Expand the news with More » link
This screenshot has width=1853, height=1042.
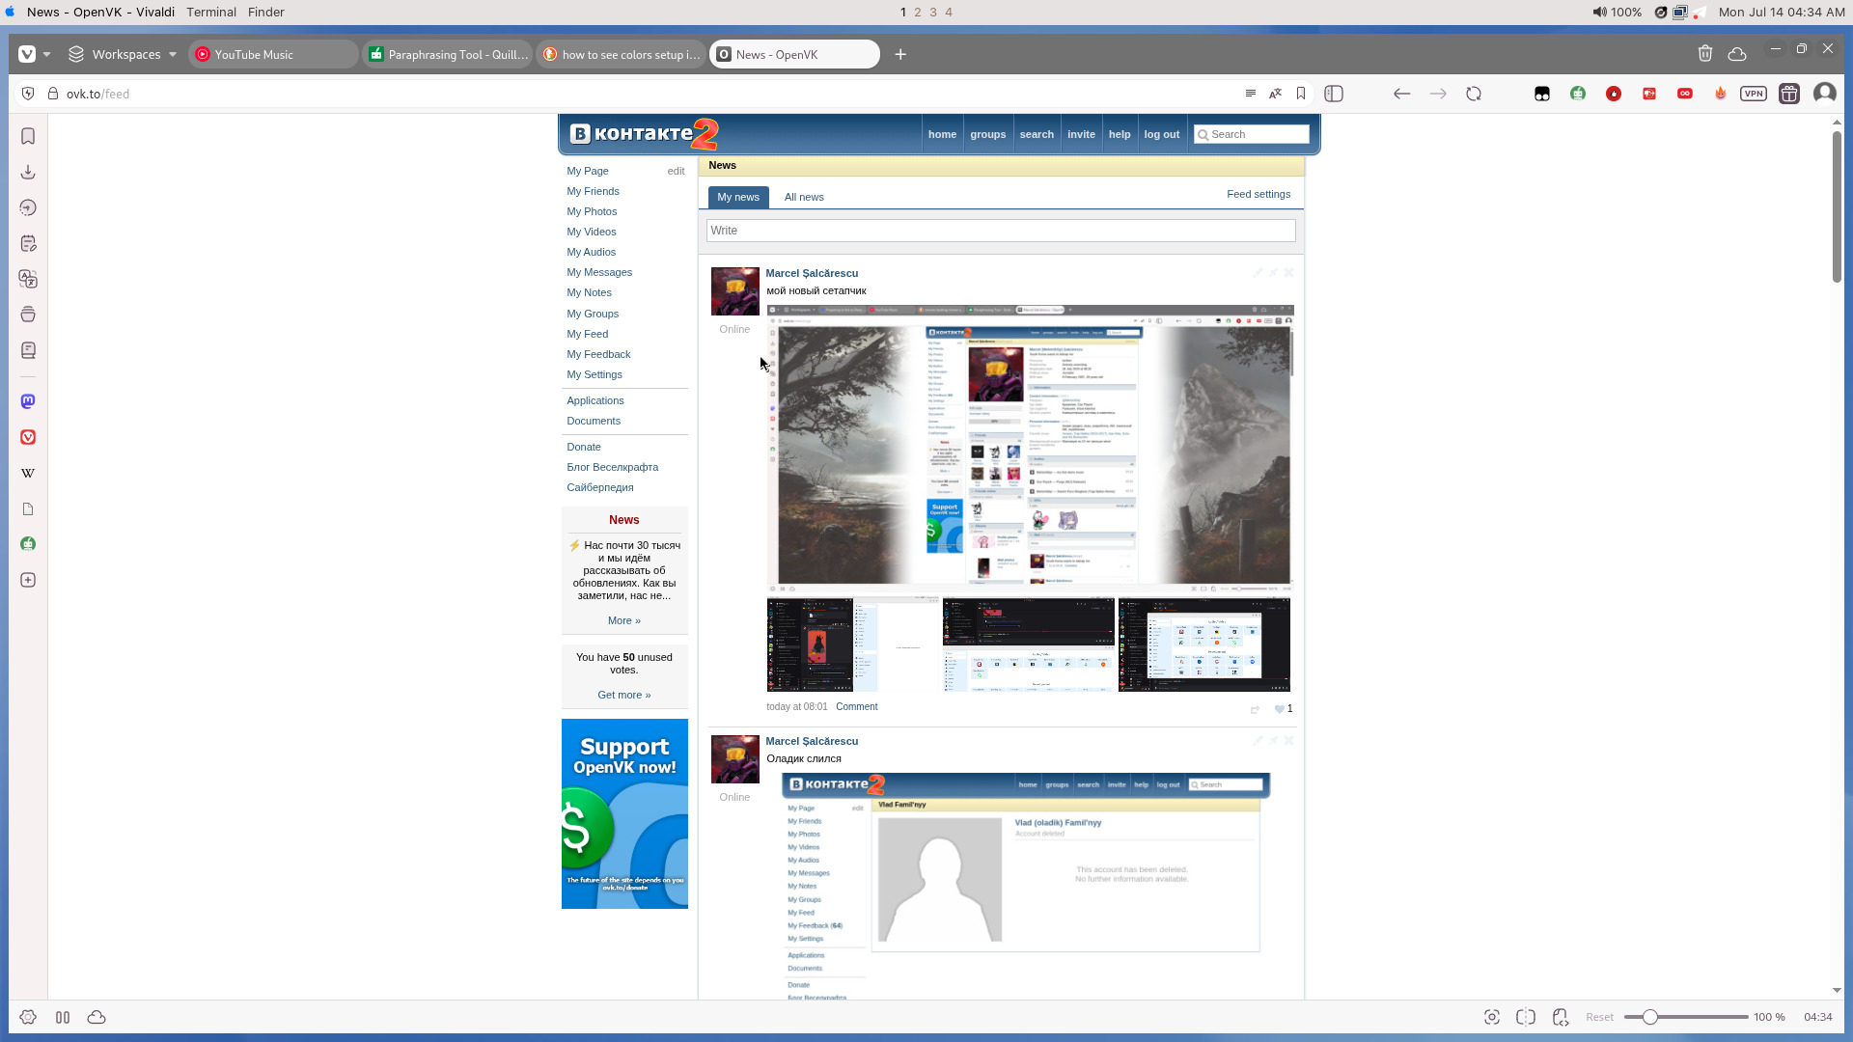click(x=623, y=620)
